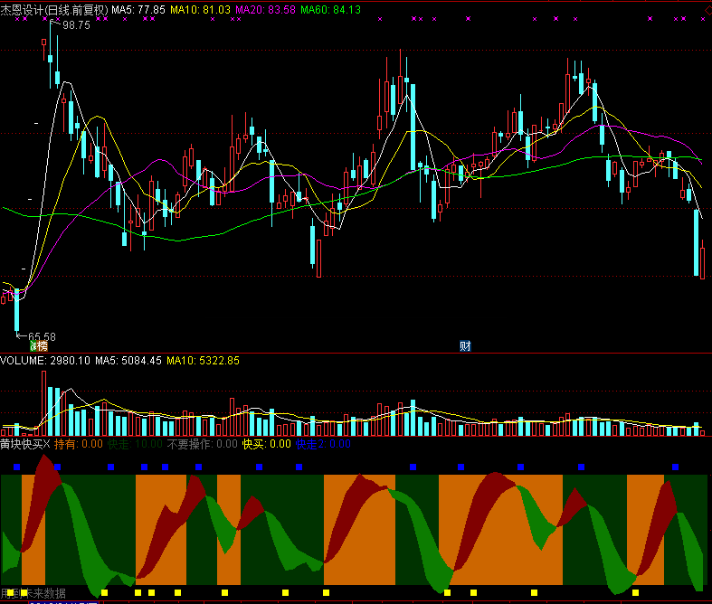Image resolution: width=712 pixels, height=604 pixels.
Task: Click the 用到未来数据 warning text
Action: pos(33,593)
